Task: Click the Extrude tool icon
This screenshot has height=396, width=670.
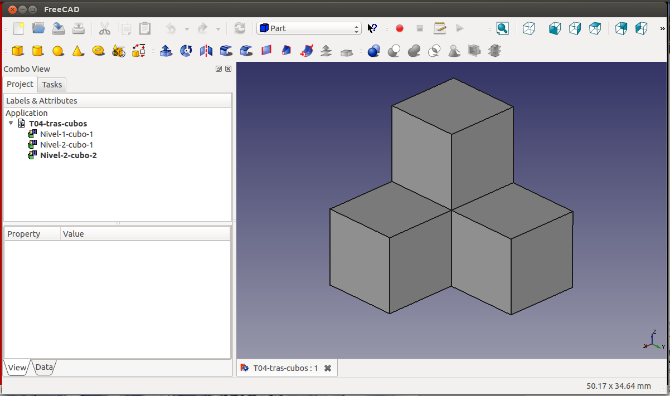Action: pyautogui.click(x=166, y=51)
